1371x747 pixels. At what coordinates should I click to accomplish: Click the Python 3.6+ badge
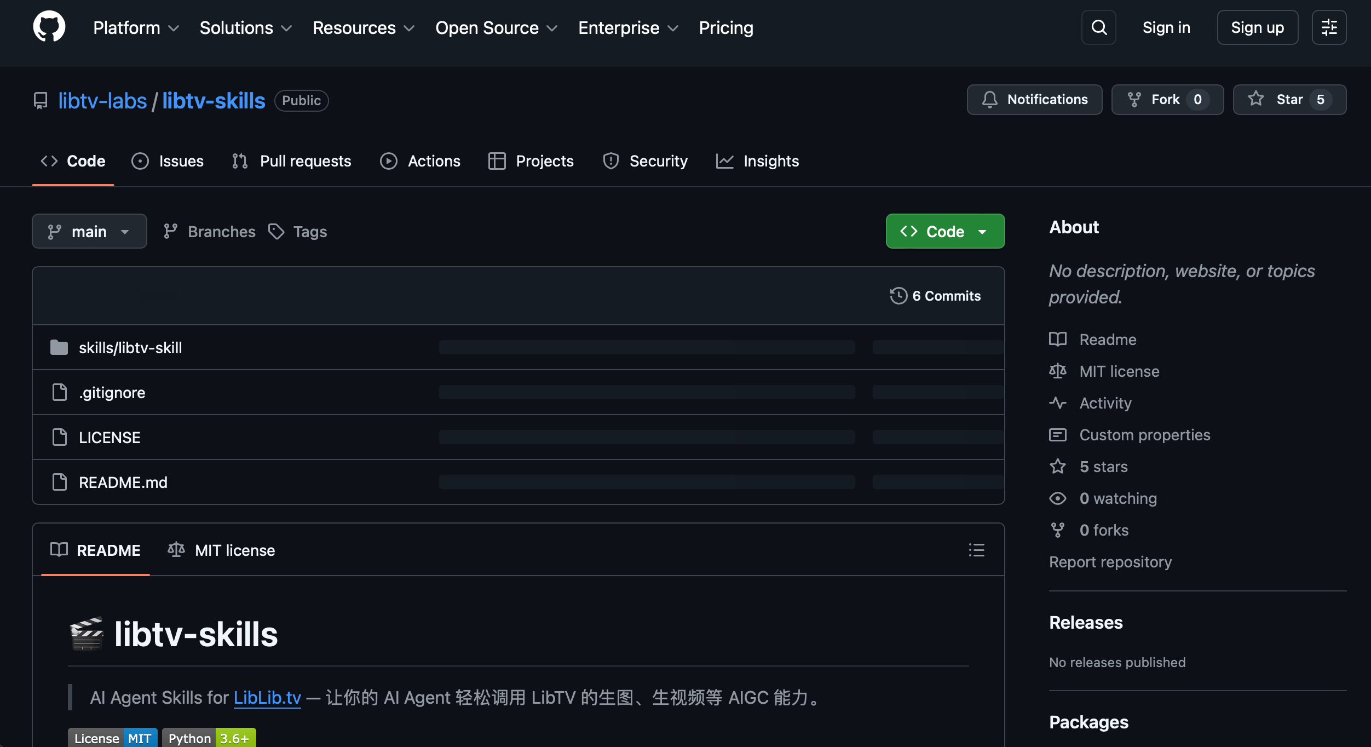tap(209, 738)
